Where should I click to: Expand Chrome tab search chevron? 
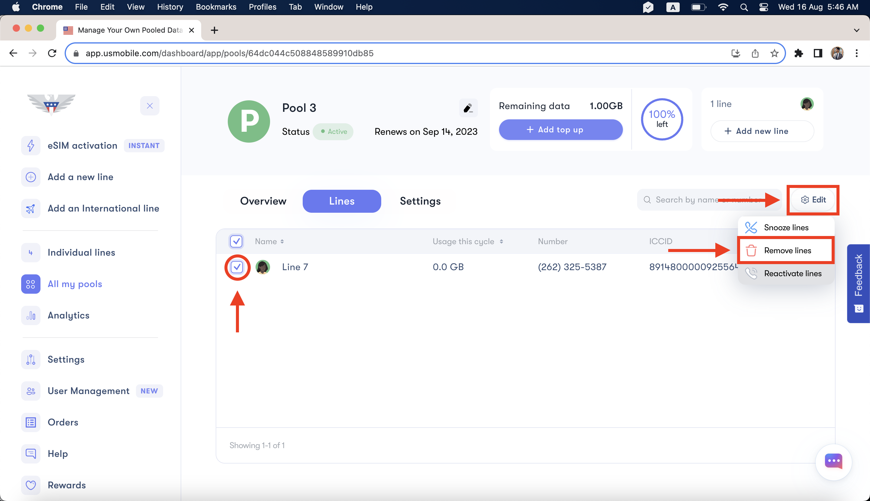(856, 30)
